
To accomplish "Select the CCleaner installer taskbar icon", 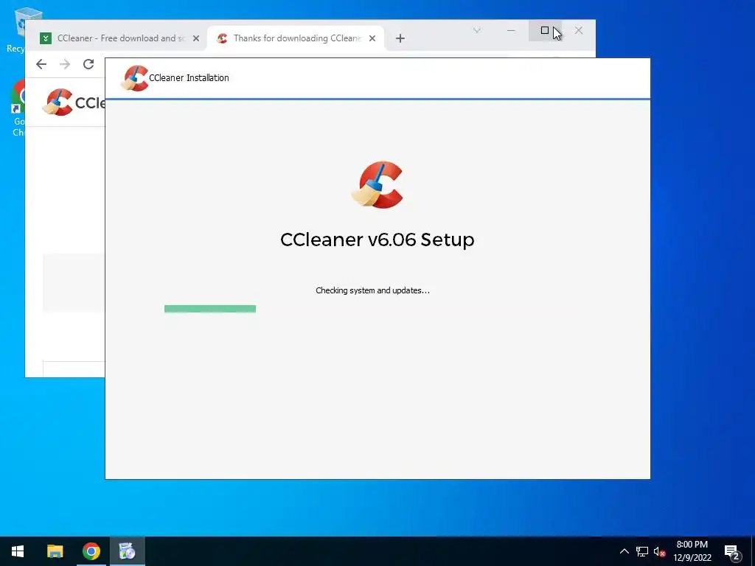I will pyautogui.click(x=127, y=551).
